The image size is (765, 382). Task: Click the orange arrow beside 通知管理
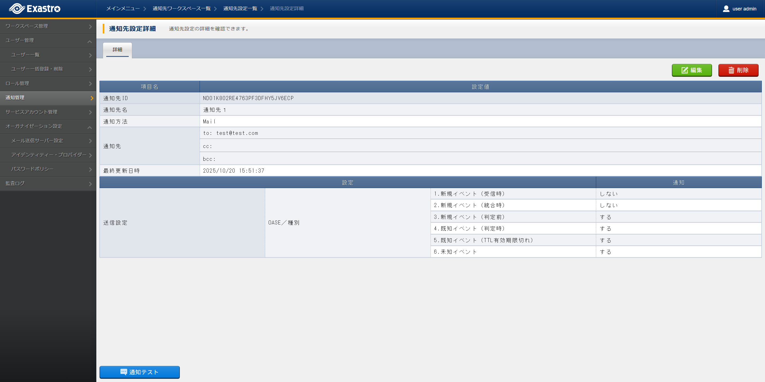pos(92,98)
